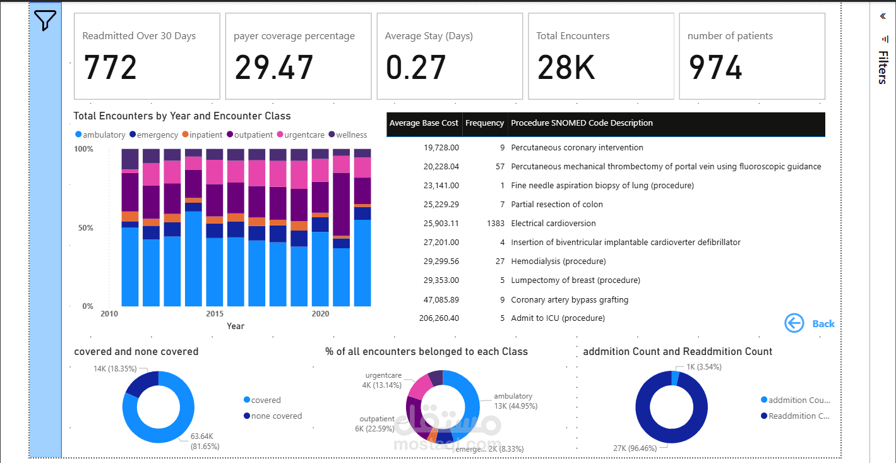Click the covered and none covered title
Image resolution: width=896 pixels, height=463 pixels.
pos(136,351)
